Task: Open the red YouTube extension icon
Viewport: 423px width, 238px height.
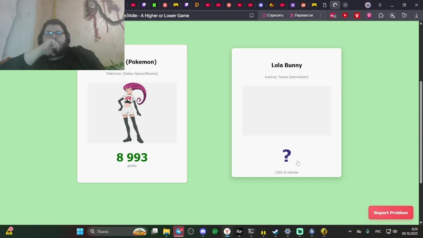Action: point(345,16)
